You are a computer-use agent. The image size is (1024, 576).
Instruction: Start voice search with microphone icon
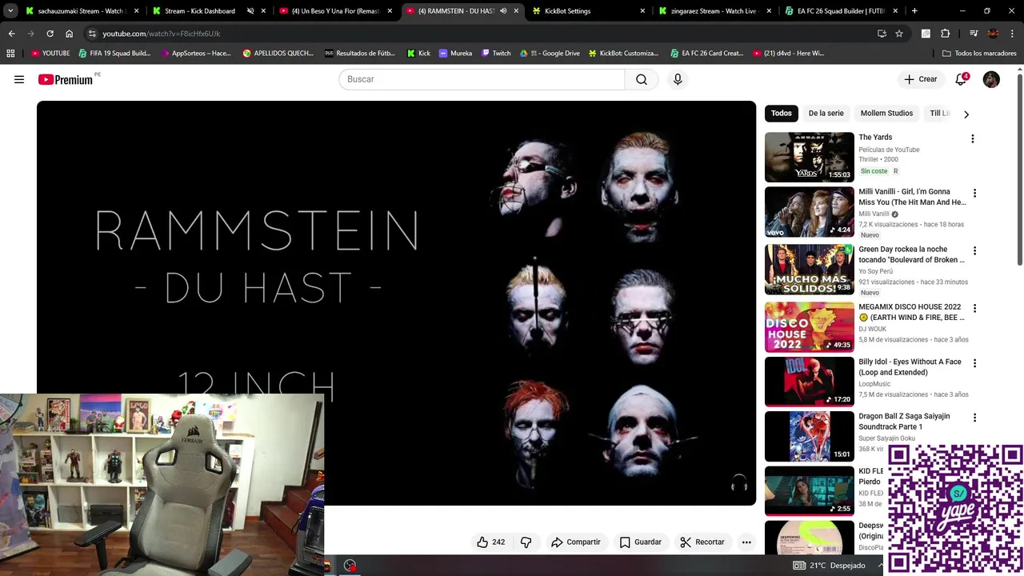click(678, 79)
